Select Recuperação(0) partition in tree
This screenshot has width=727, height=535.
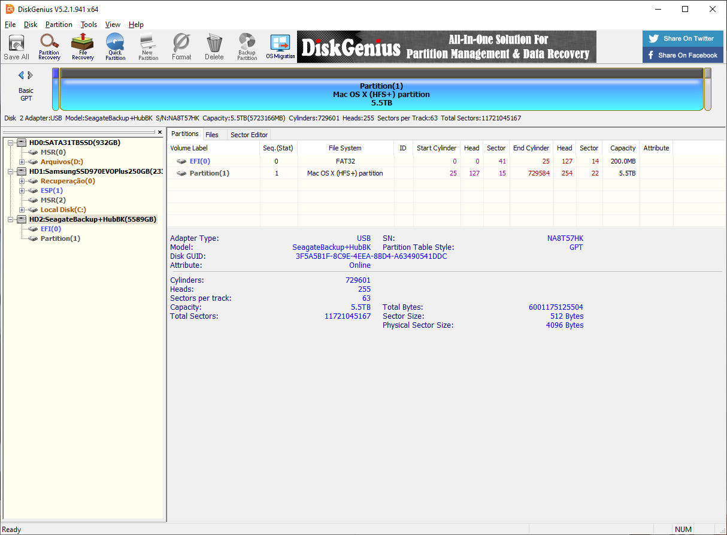[68, 181]
